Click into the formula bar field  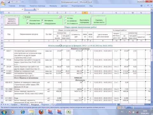coord(93,9)
